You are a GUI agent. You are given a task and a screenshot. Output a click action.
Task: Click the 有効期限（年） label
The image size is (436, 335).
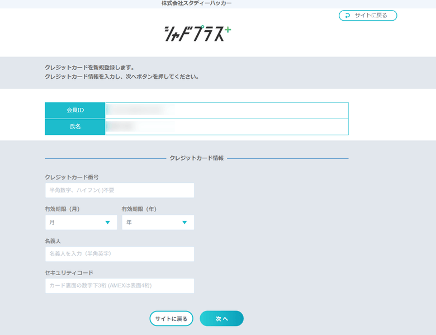coord(139,209)
